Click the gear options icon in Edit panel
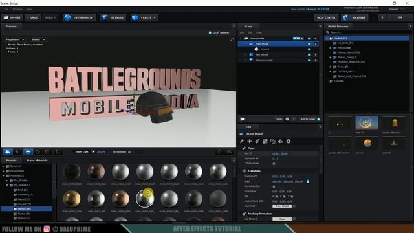 [289, 141]
